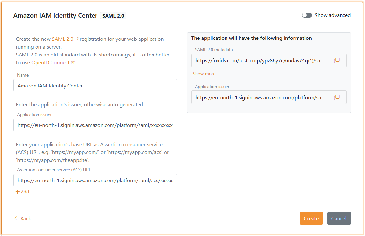365x236 pixels.
Task: Copy the Application issuer URL in info panel
Action: (x=337, y=97)
